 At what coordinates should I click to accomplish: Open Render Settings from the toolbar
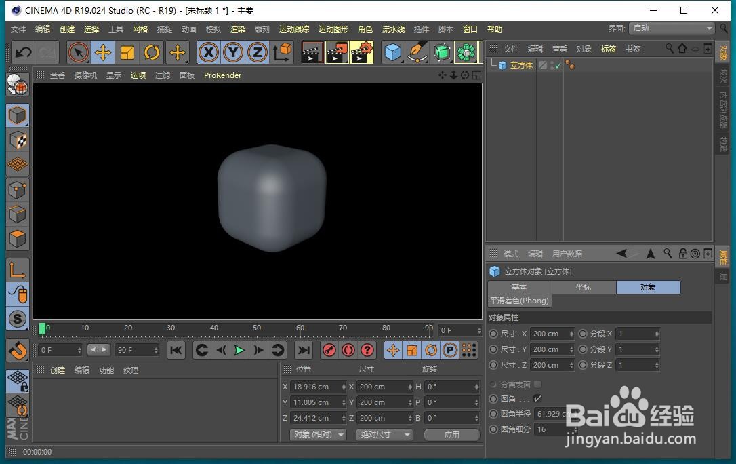361,52
